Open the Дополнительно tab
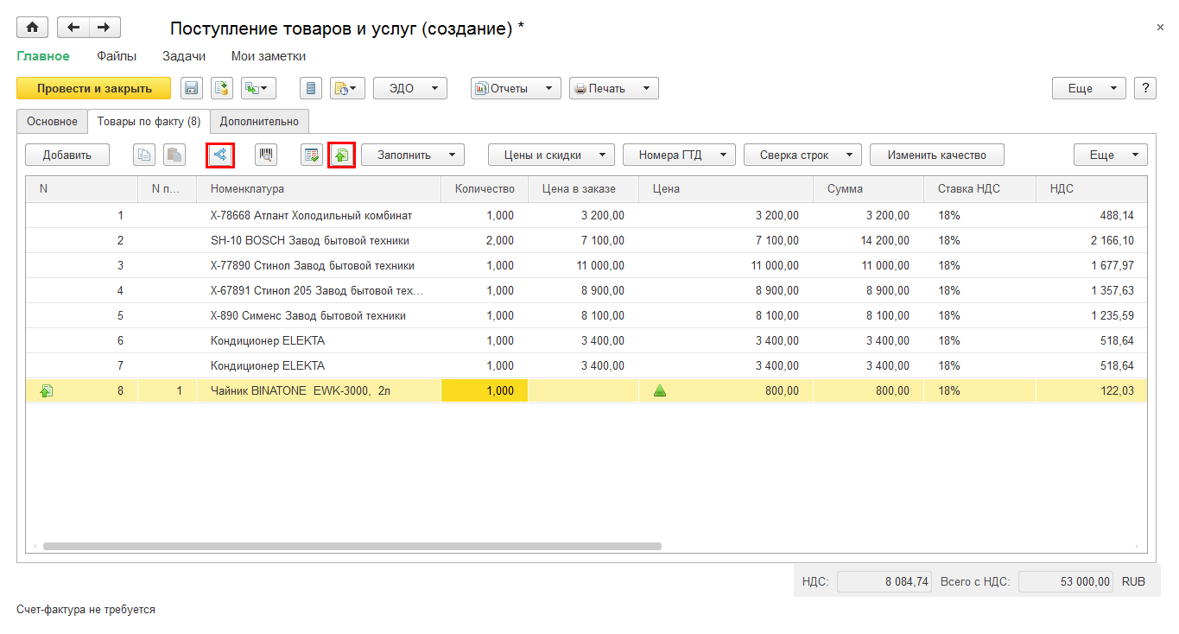Screen dimensions: 1179x634 point(259,122)
